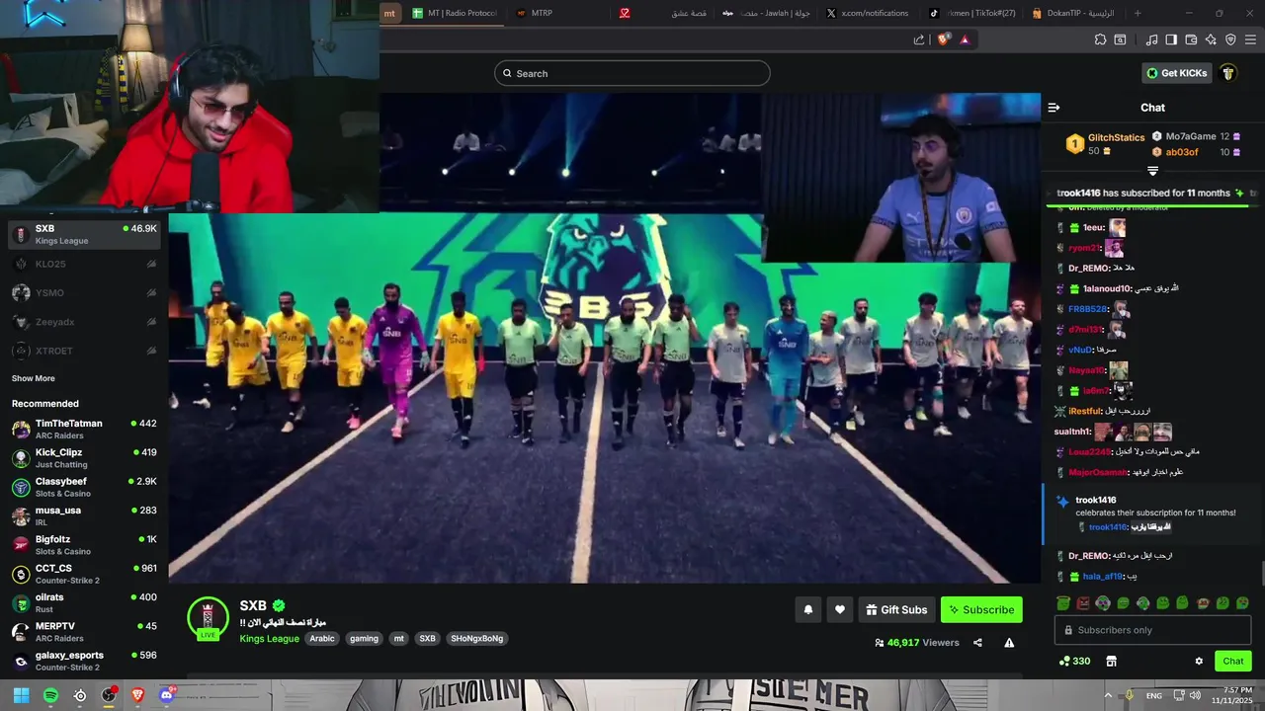Open the Brave Wallet icon

1191,39
